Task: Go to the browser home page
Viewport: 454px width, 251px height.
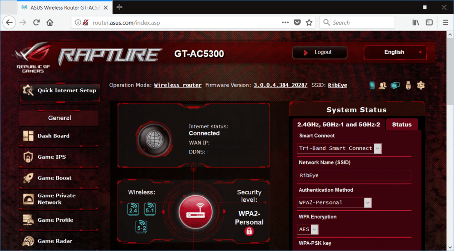Action: click(50, 23)
